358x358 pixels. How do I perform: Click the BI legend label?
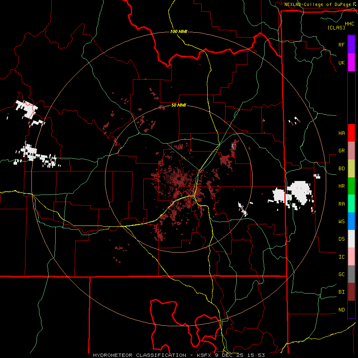pos(341,292)
